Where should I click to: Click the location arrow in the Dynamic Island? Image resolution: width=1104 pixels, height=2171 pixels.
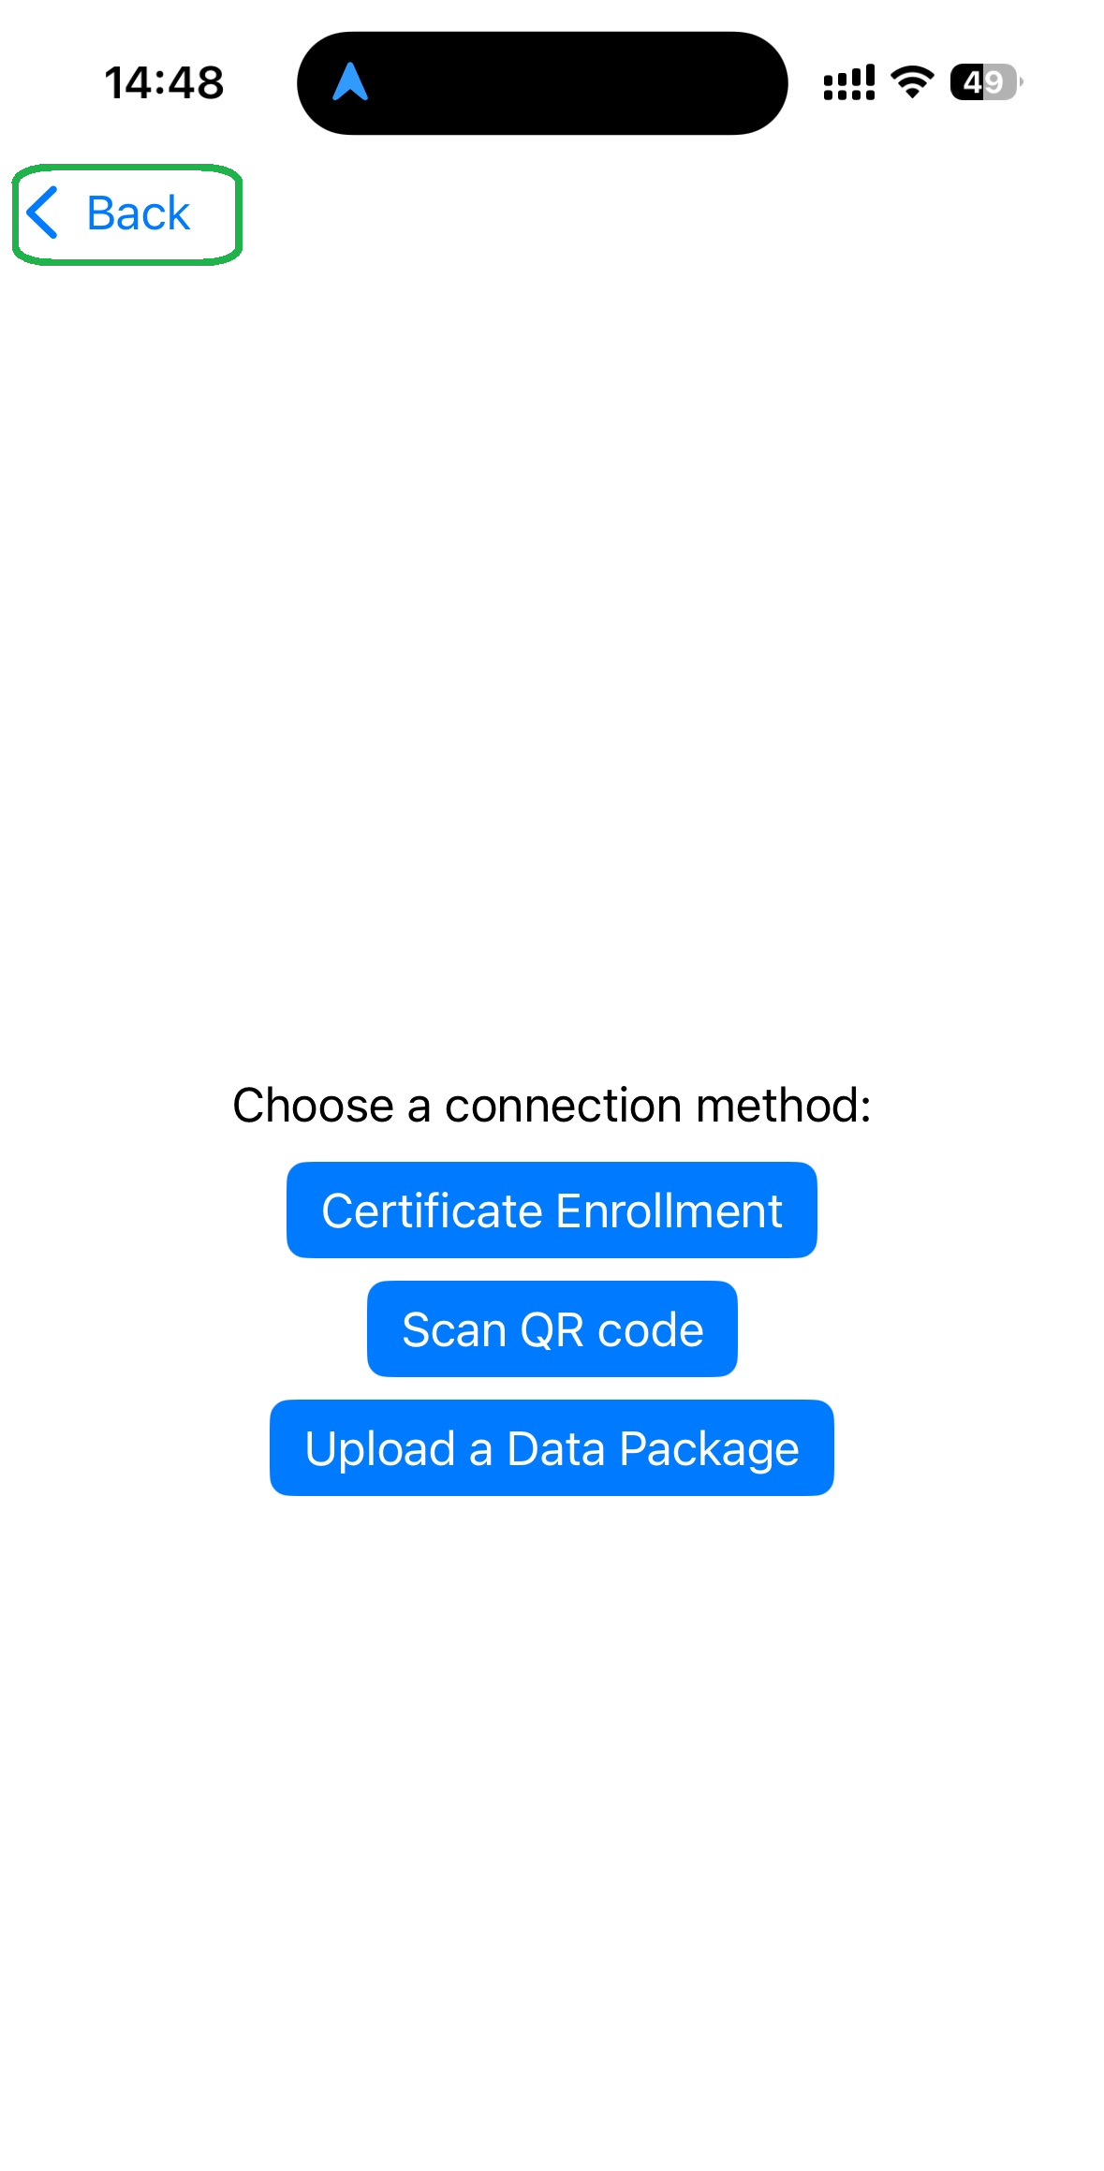[x=350, y=82]
